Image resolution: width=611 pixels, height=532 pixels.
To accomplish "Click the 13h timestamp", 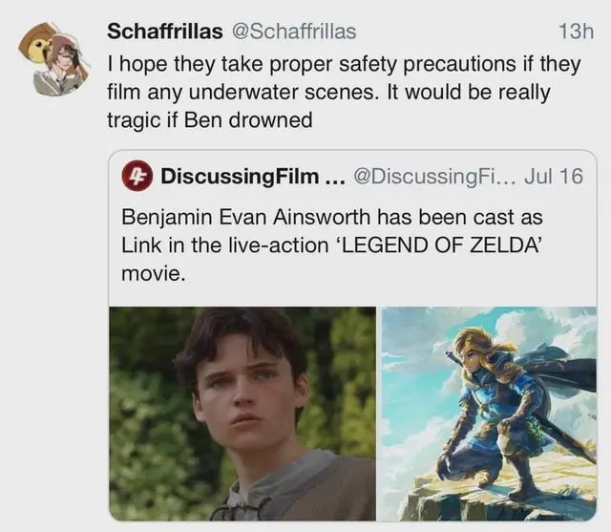I will [576, 32].
